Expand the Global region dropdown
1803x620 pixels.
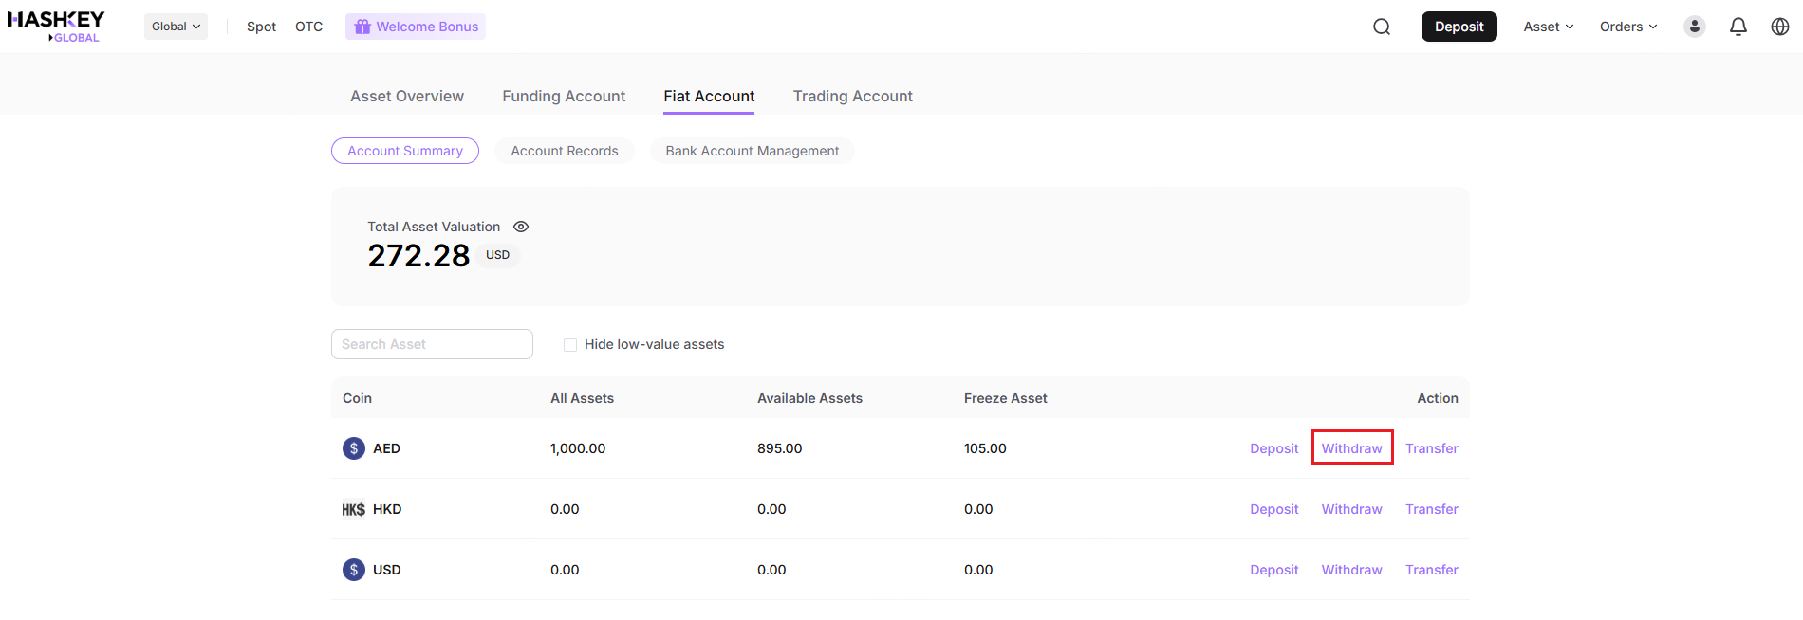[176, 27]
